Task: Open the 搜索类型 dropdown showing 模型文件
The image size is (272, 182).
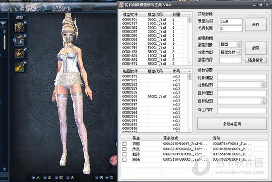Action: pos(239,52)
